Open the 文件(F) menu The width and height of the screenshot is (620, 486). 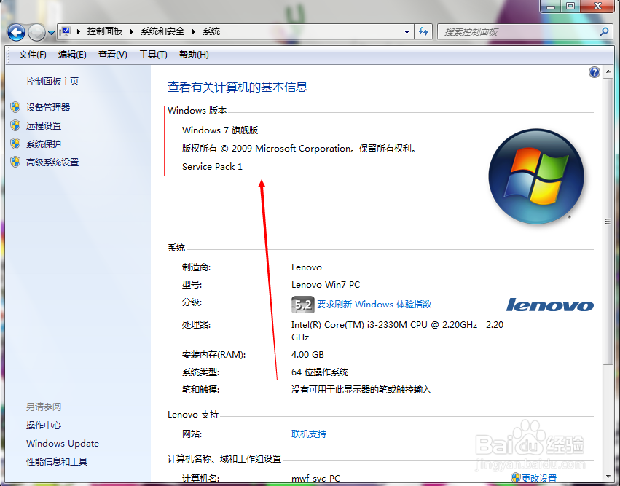point(32,54)
